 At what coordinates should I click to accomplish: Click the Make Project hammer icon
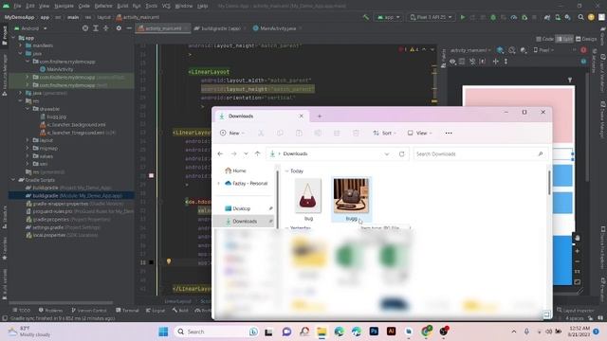click(366, 17)
